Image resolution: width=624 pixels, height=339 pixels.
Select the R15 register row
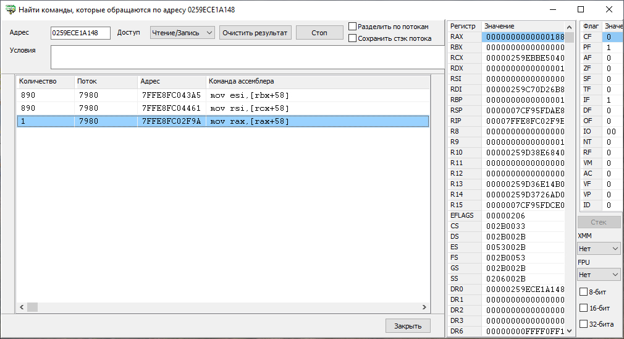tap(507, 205)
